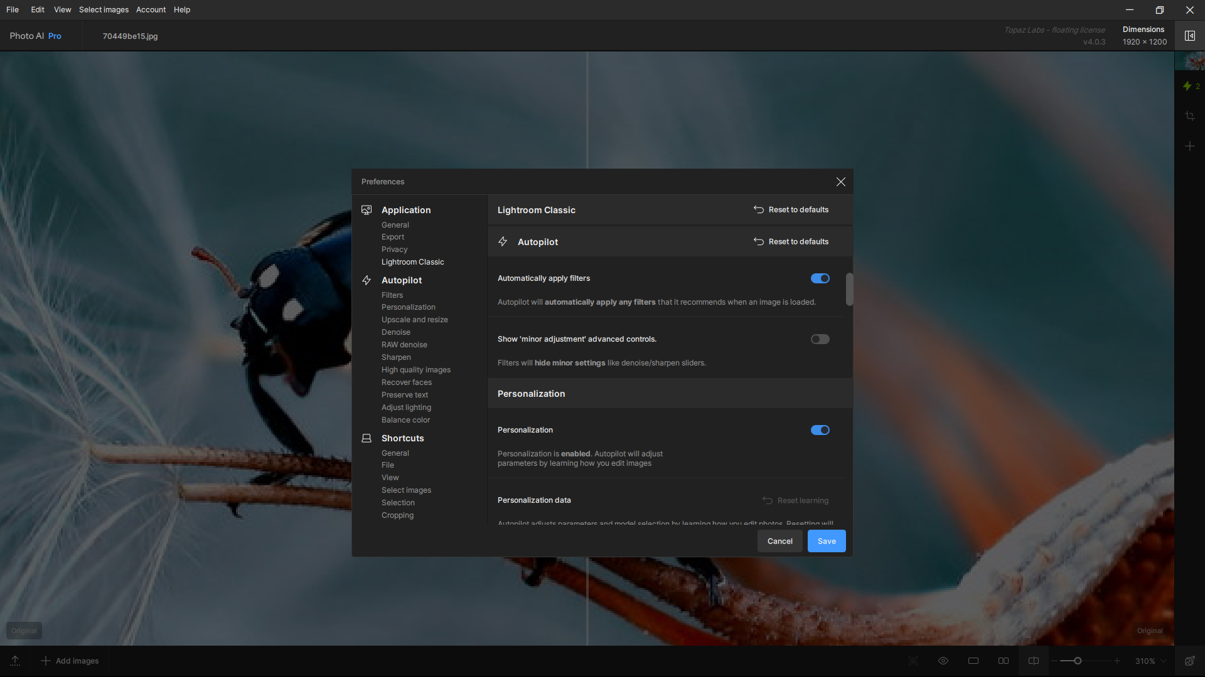Select Privacy preferences

394,249
